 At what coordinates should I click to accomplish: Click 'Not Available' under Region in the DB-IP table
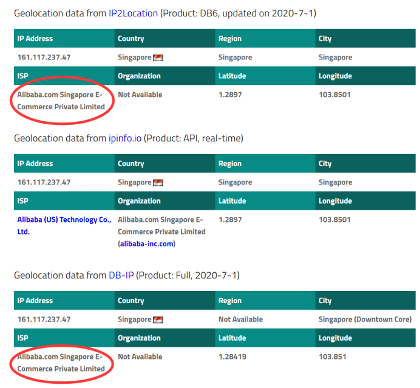[240, 319]
